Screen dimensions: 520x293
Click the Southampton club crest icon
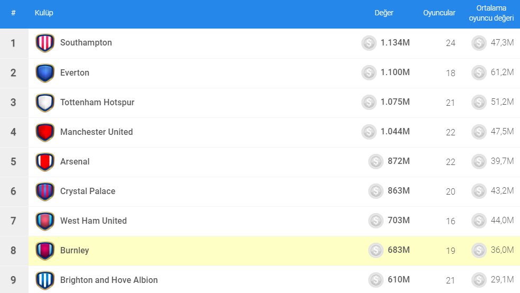click(x=45, y=43)
